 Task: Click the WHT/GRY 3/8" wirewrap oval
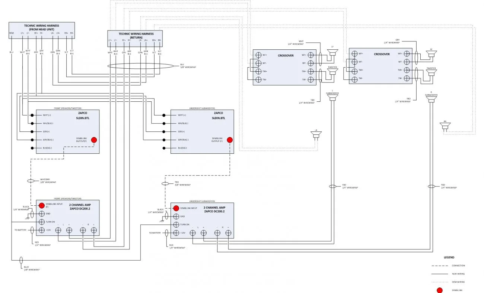tap(31, 181)
